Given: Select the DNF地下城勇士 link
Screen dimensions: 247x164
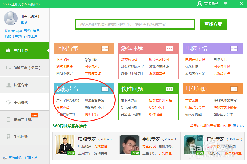Looking at the screenshot, I should coord(132,73).
